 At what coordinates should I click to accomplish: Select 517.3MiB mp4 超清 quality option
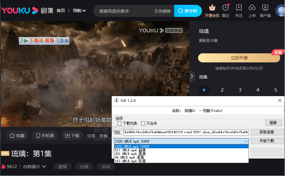click(x=130, y=150)
